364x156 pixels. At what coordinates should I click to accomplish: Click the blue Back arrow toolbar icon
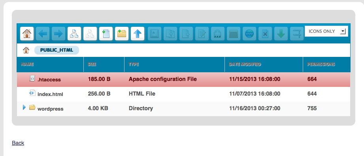[43, 34]
